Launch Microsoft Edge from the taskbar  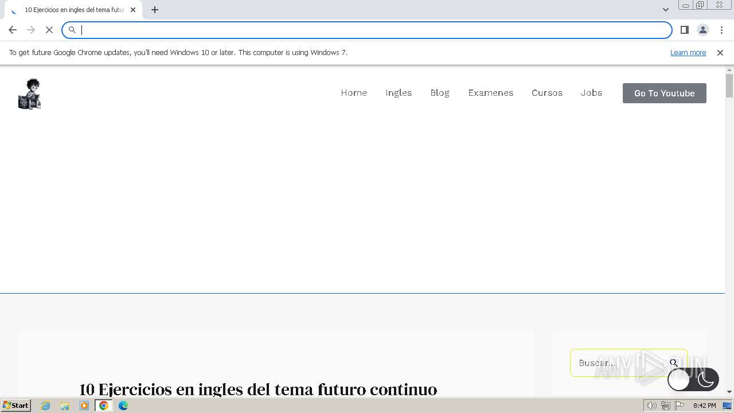[123, 406]
